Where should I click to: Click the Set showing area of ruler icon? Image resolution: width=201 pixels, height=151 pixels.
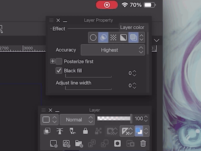[127, 131]
